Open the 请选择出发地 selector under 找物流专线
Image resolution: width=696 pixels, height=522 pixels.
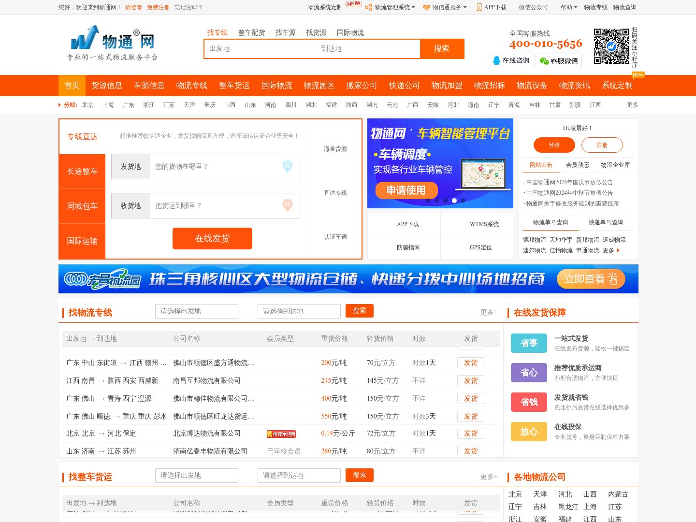coord(197,311)
